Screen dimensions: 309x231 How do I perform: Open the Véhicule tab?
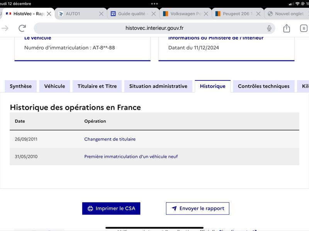[x=54, y=86]
